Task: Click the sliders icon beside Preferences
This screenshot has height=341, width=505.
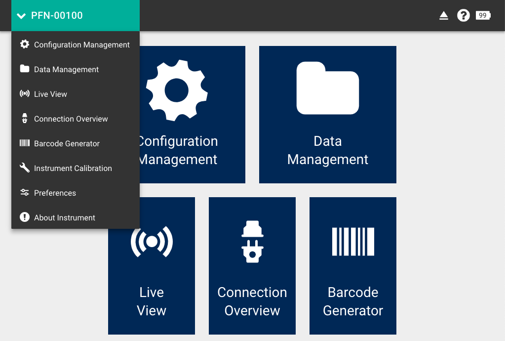Action: pos(24,193)
